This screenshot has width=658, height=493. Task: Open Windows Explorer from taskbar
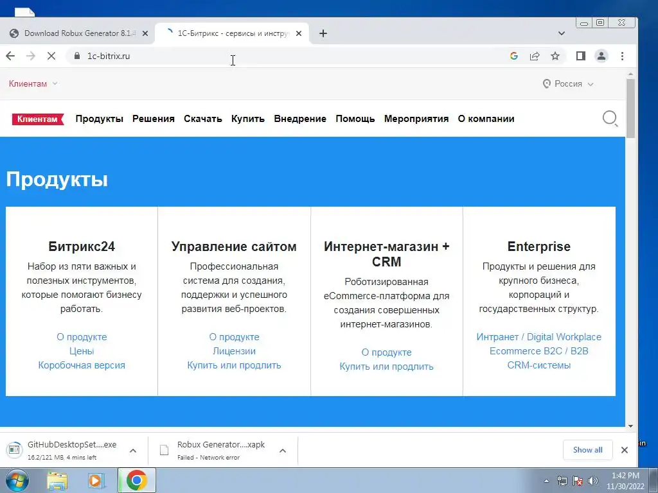[57, 481]
